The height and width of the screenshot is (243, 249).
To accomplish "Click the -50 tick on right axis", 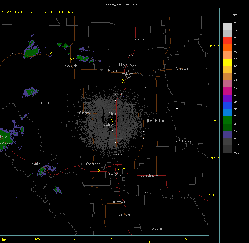I will coord(212,158).
